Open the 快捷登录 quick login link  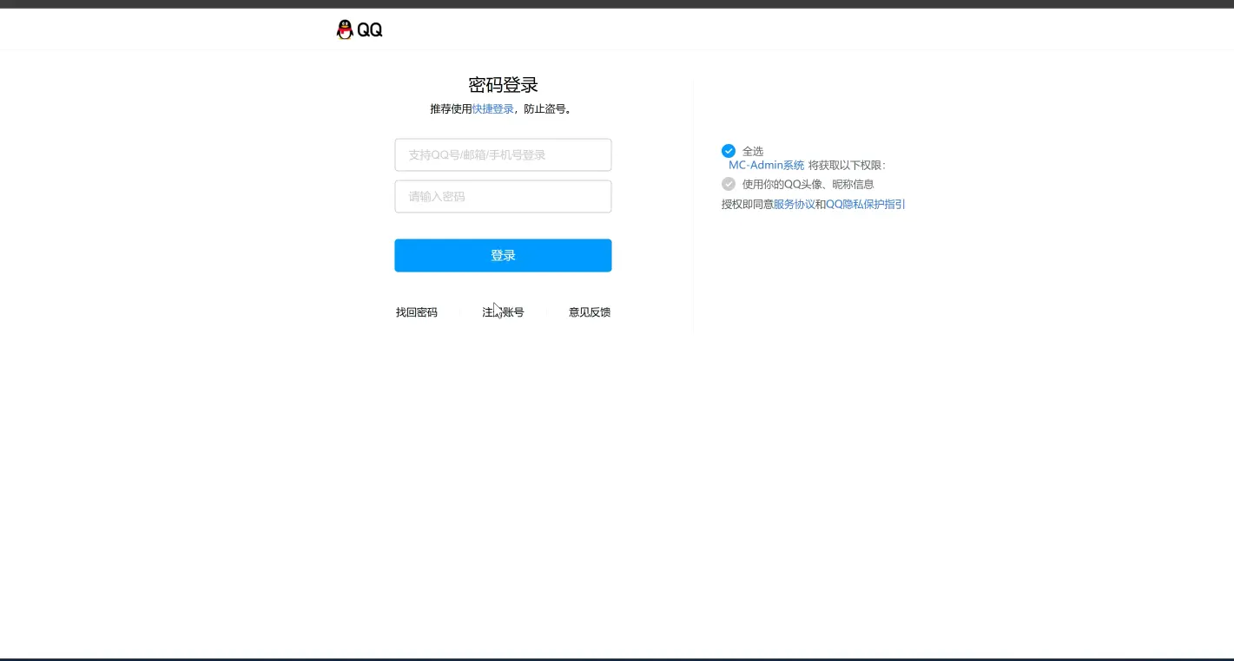tap(492, 109)
